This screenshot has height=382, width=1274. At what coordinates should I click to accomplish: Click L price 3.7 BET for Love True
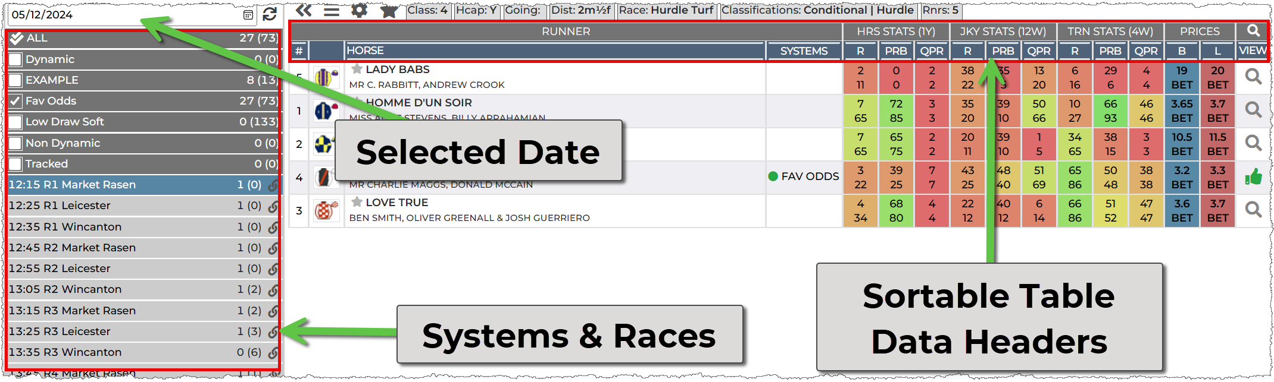coord(1217,210)
